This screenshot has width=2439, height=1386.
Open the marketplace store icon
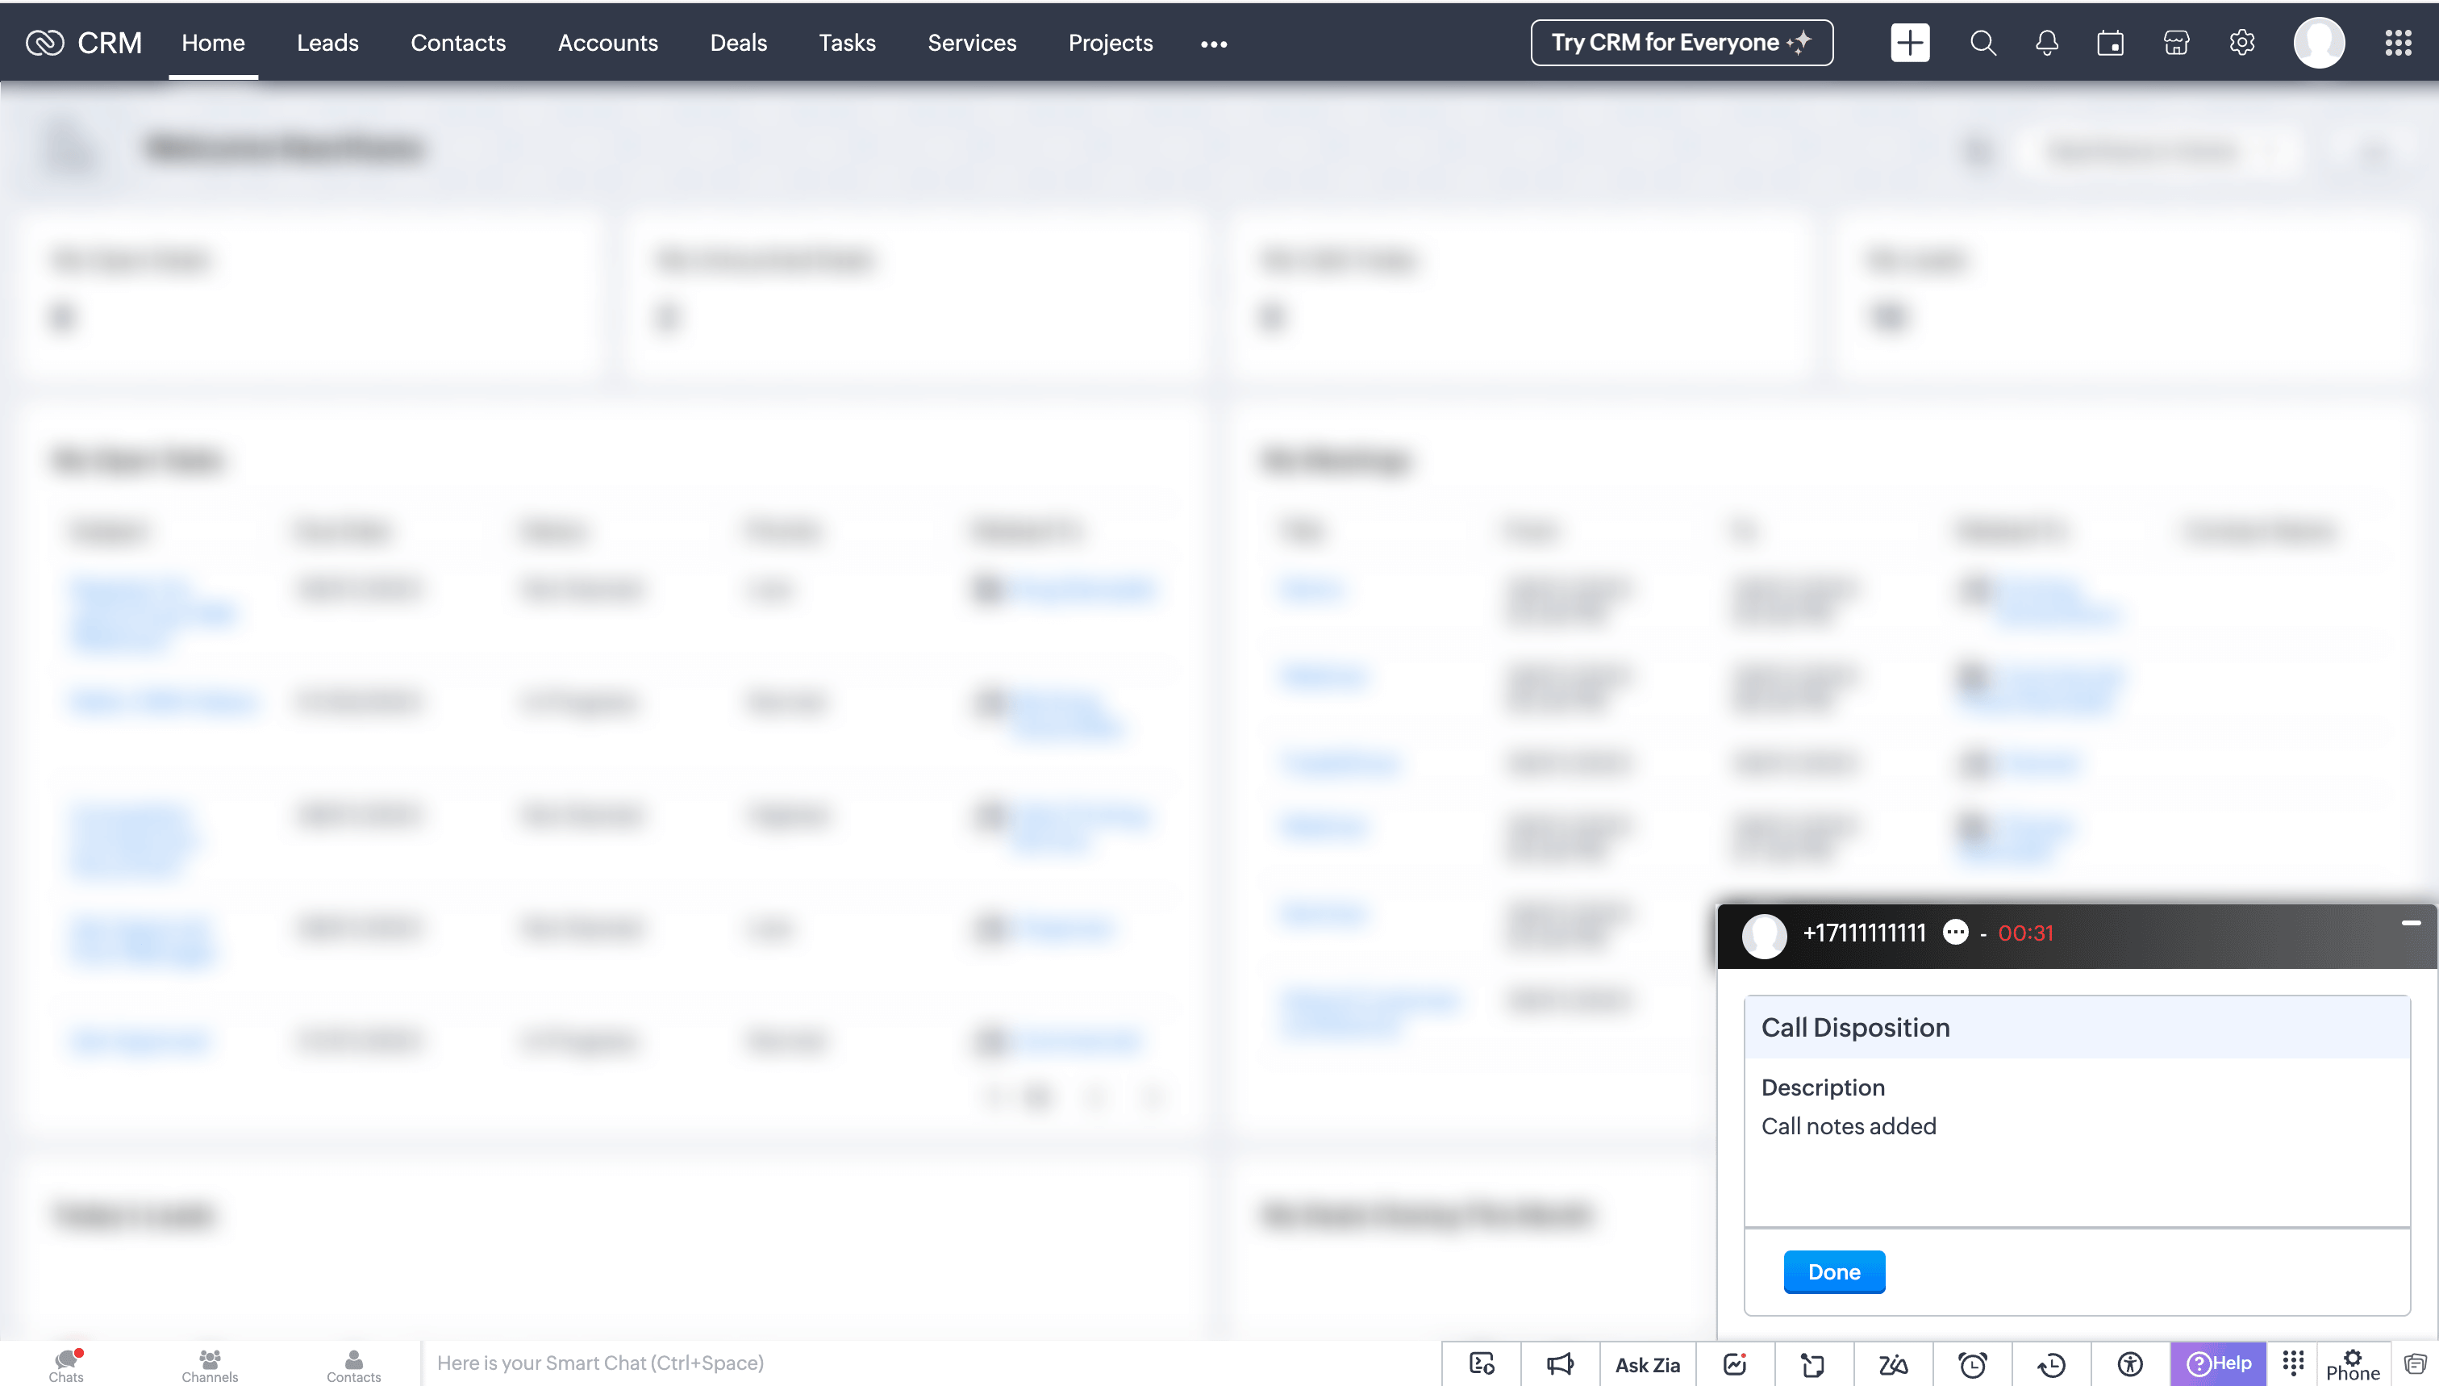click(x=2175, y=43)
